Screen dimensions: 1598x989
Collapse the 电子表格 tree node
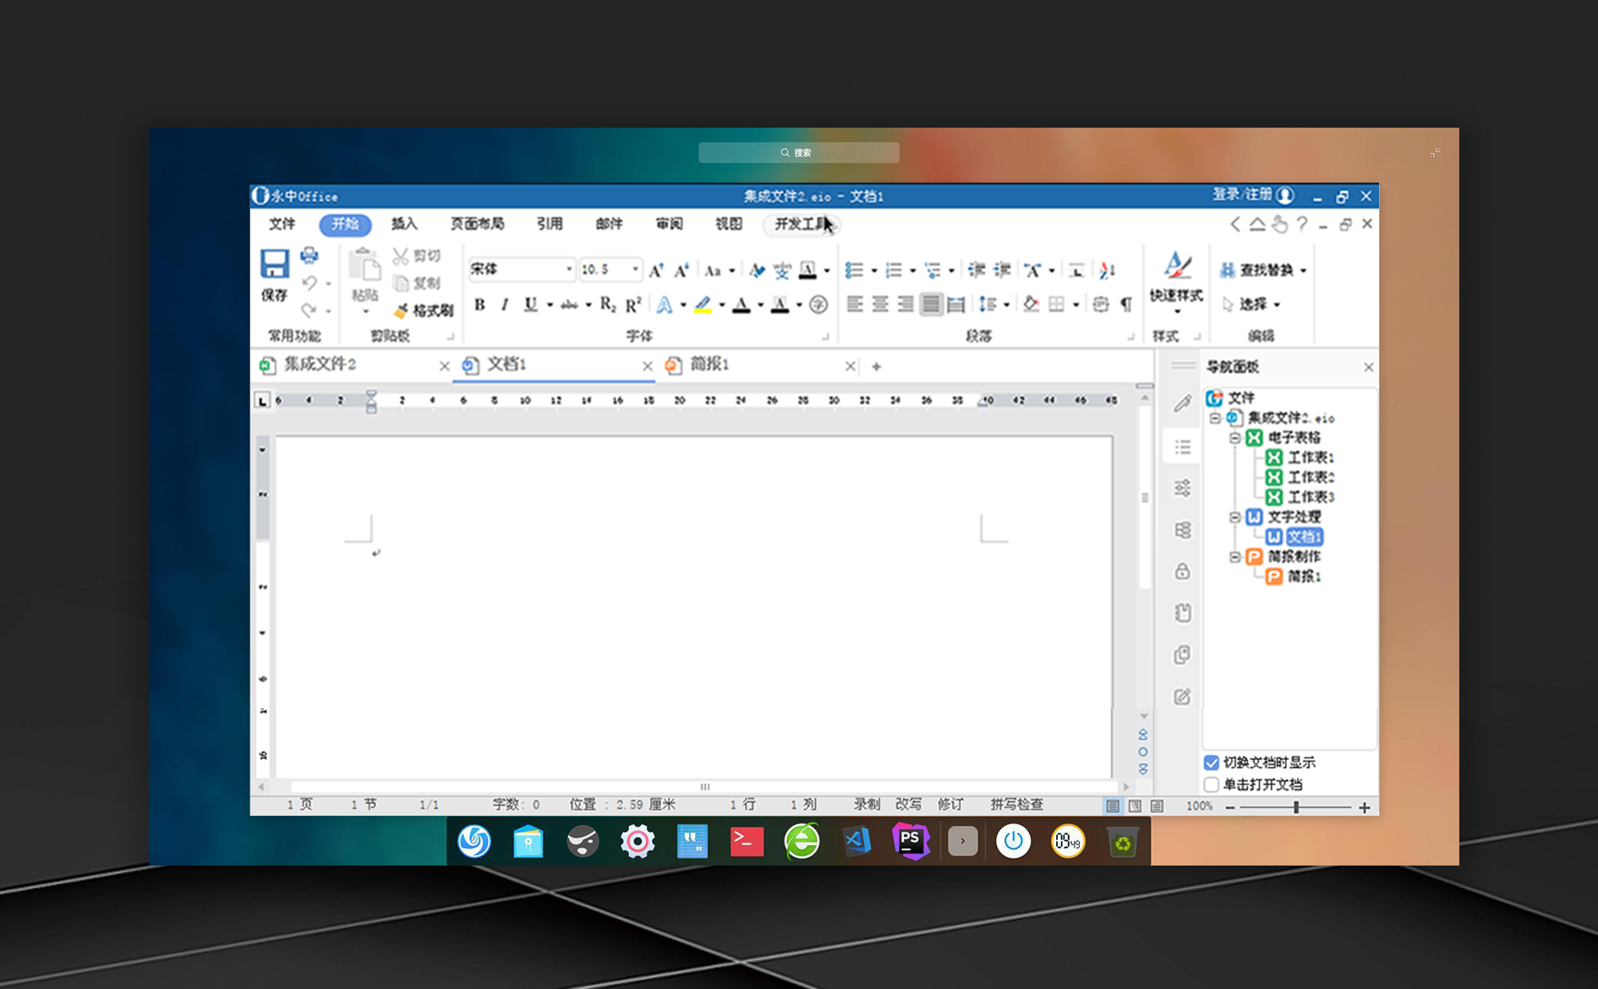point(1234,438)
